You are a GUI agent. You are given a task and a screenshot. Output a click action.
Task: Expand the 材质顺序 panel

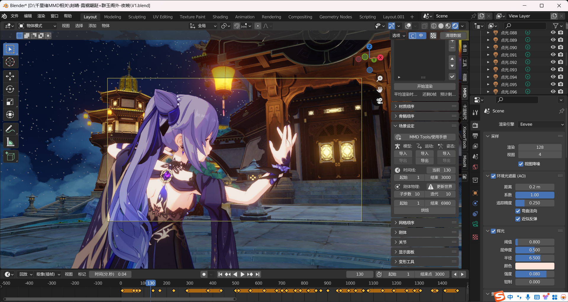coord(406,106)
